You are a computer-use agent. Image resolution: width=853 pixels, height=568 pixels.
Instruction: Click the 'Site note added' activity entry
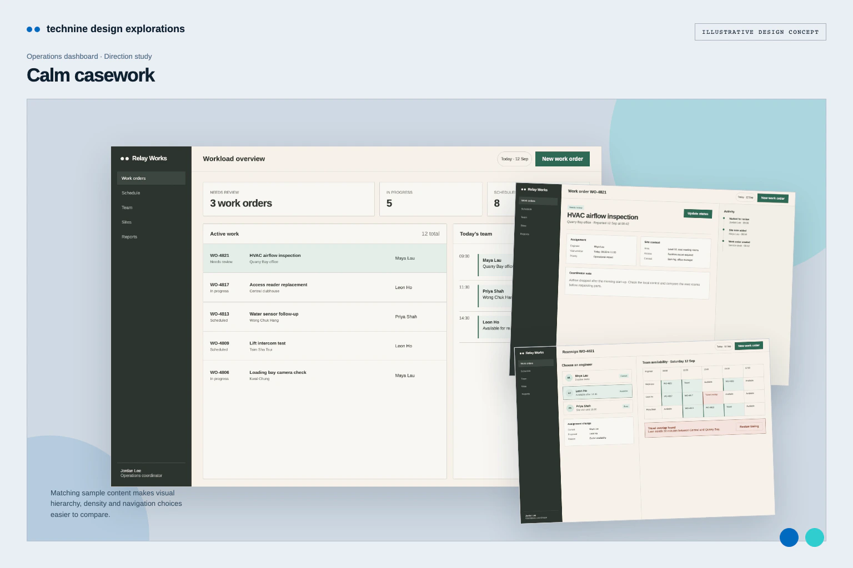(x=737, y=232)
